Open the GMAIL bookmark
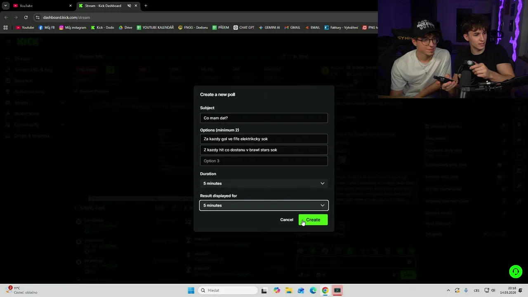This screenshot has height=297, width=528. 292,28
